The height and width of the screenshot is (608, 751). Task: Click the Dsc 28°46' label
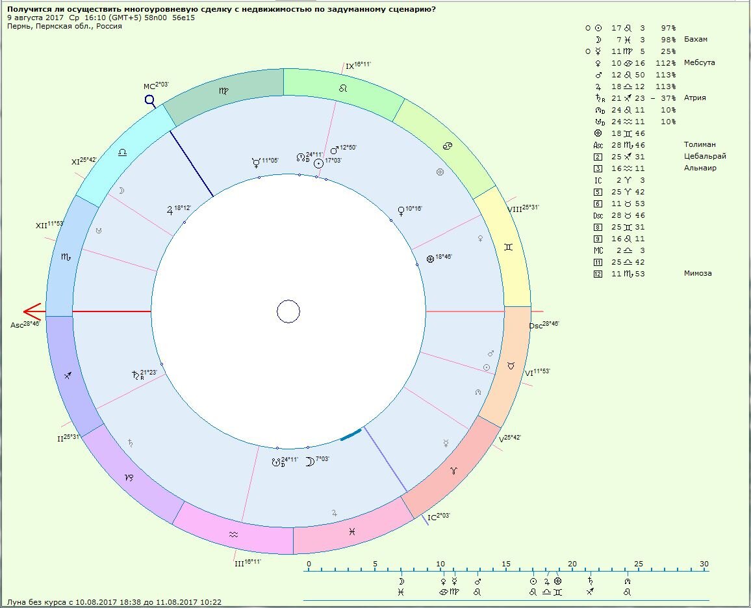coord(544,325)
